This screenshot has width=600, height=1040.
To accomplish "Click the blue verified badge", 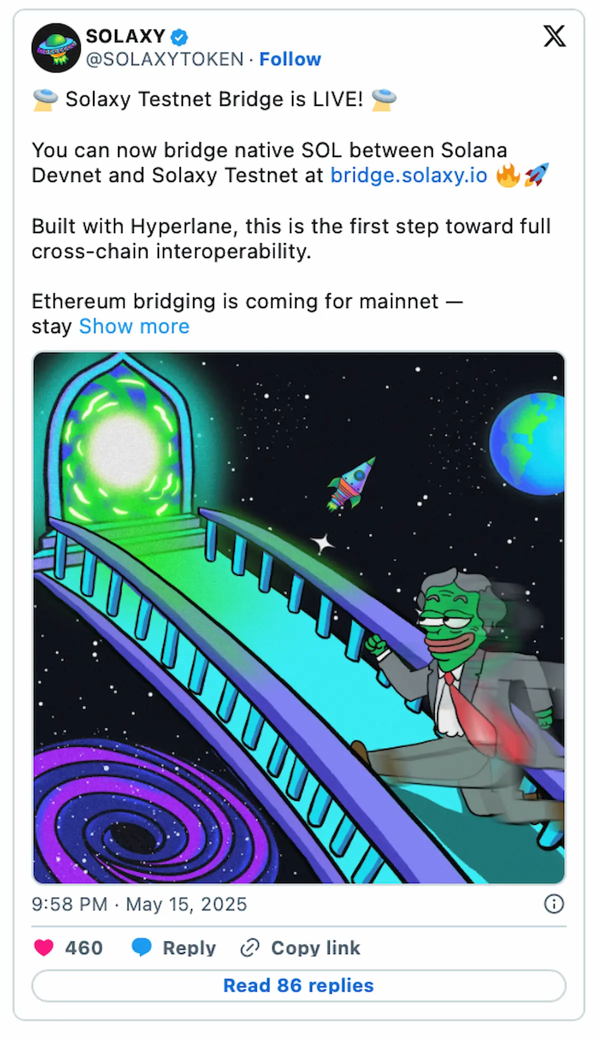I will (x=179, y=37).
